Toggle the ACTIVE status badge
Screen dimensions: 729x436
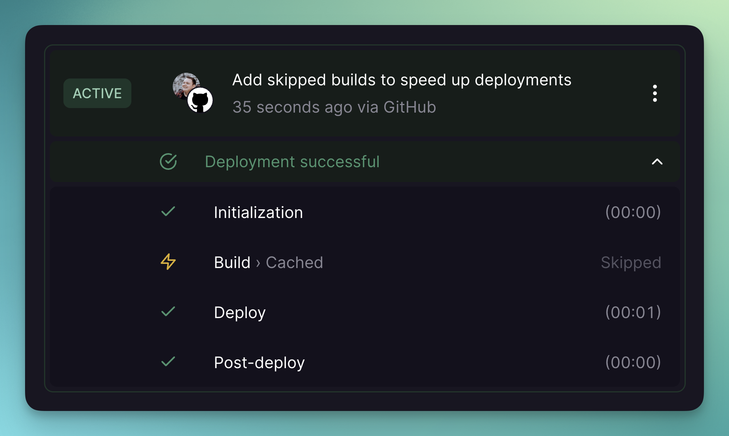coord(97,93)
